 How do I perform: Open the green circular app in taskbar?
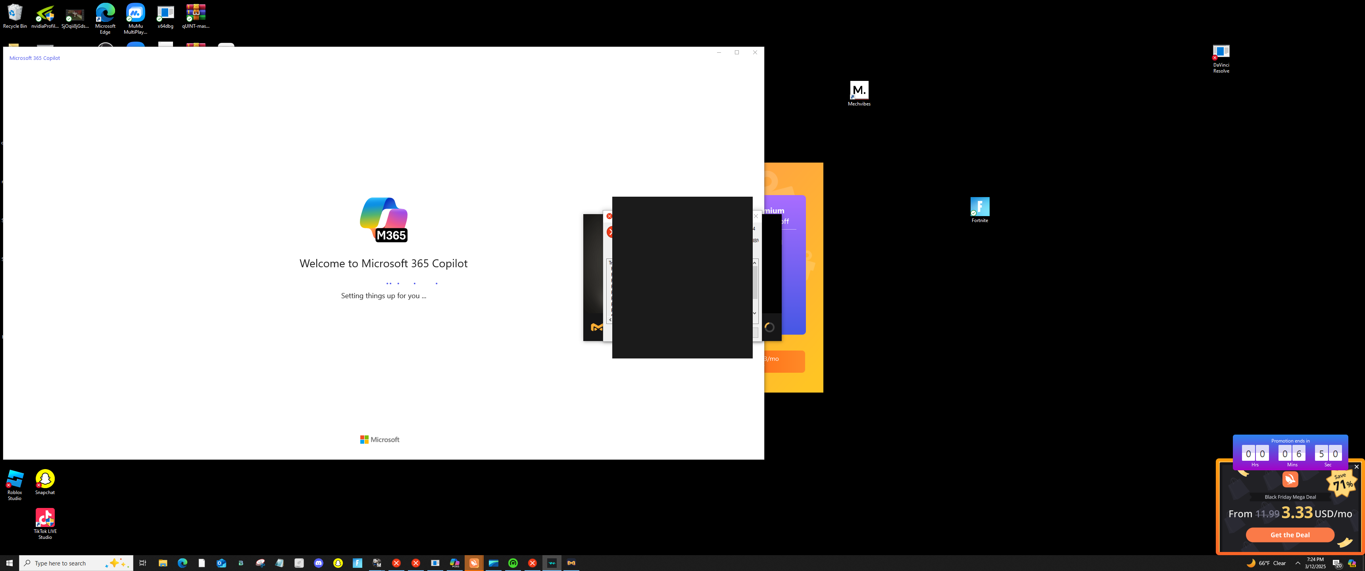coord(513,563)
